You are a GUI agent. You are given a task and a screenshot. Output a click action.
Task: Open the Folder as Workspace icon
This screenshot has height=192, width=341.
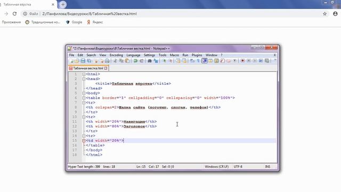point(229,61)
